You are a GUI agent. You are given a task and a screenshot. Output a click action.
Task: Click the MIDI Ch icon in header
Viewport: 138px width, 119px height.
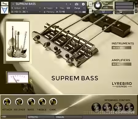tap(12, 12)
